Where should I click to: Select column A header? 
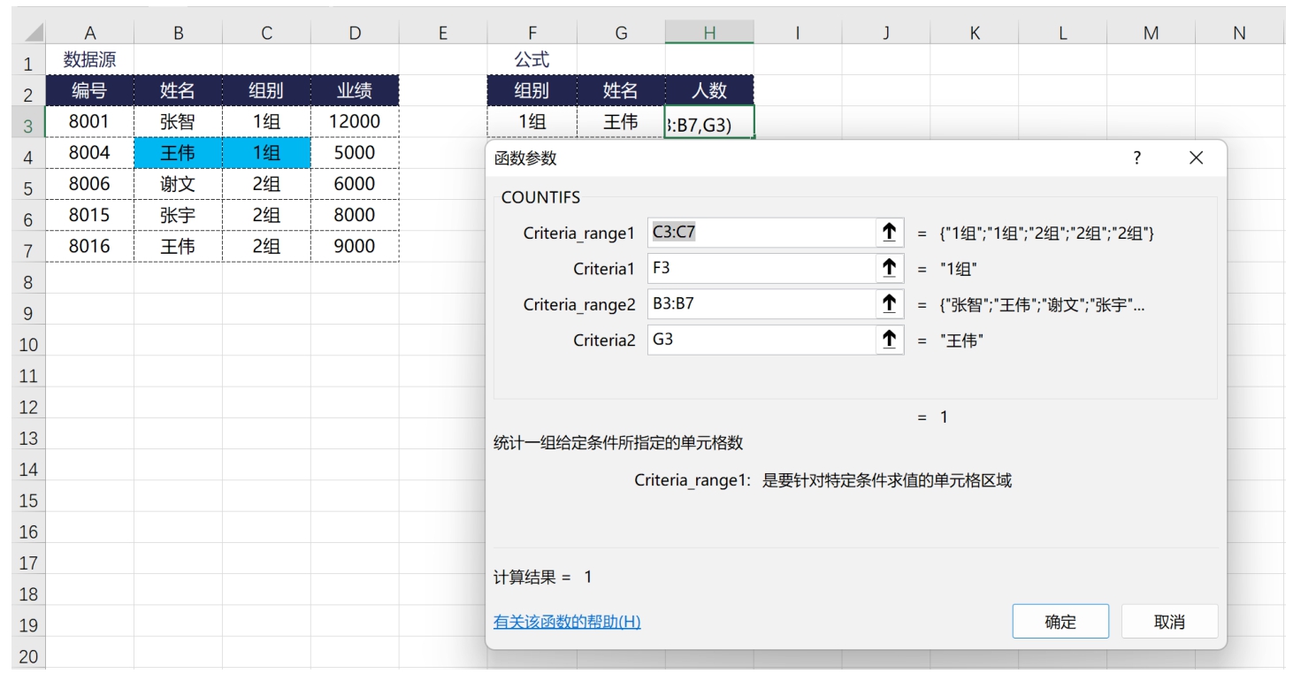[89, 34]
